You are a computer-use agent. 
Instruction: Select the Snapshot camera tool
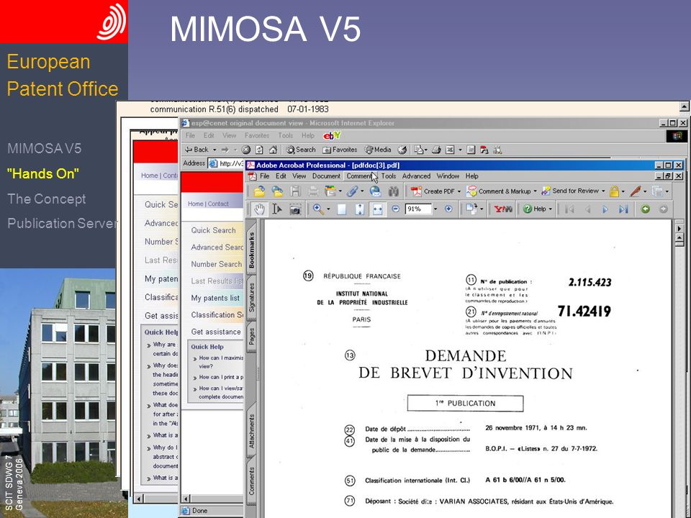[x=295, y=209]
